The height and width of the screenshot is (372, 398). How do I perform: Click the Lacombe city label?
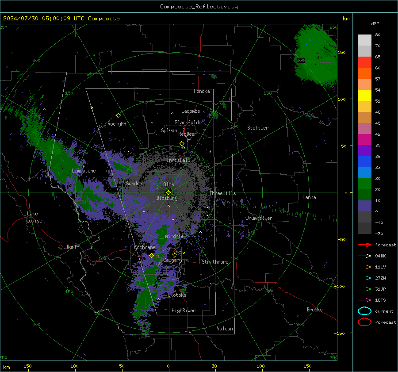[191, 111]
